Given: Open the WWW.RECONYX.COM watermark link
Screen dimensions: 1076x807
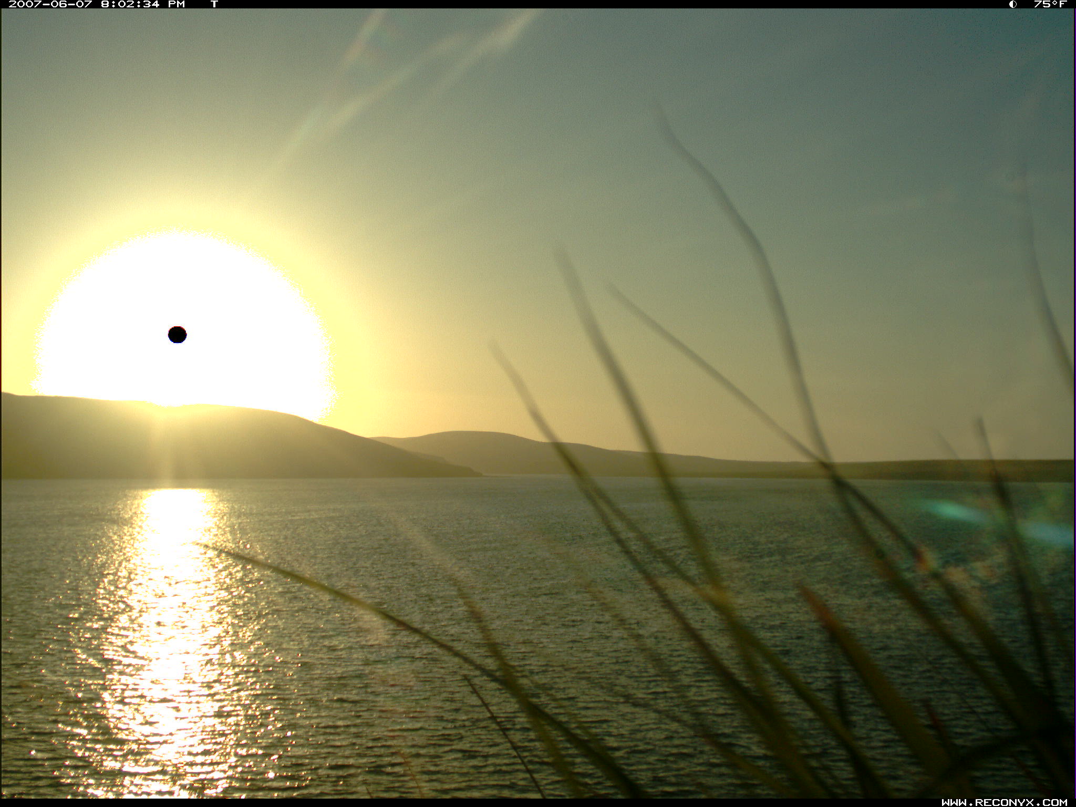Looking at the screenshot, I should [1004, 802].
